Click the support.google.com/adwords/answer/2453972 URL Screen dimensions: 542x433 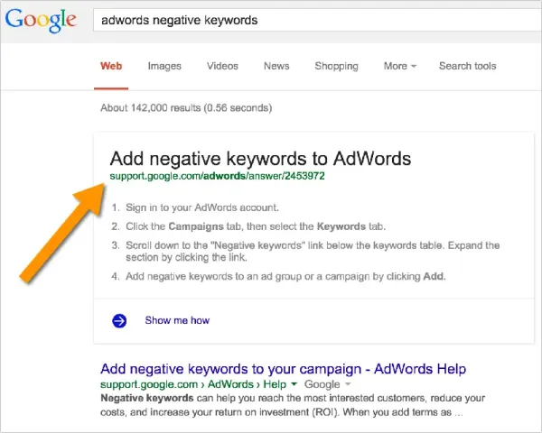(217, 176)
